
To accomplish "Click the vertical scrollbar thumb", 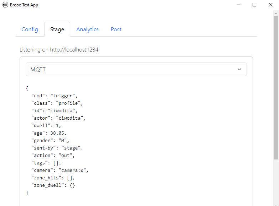I will click(x=276, y=88).
